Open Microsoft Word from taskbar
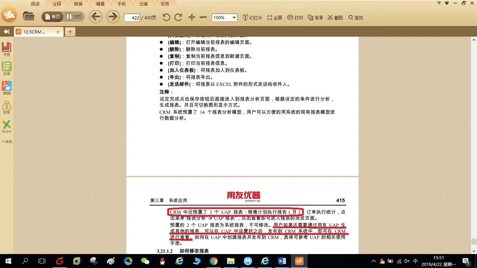Viewport: 477px width, 268px height. (x=282, y=261)
